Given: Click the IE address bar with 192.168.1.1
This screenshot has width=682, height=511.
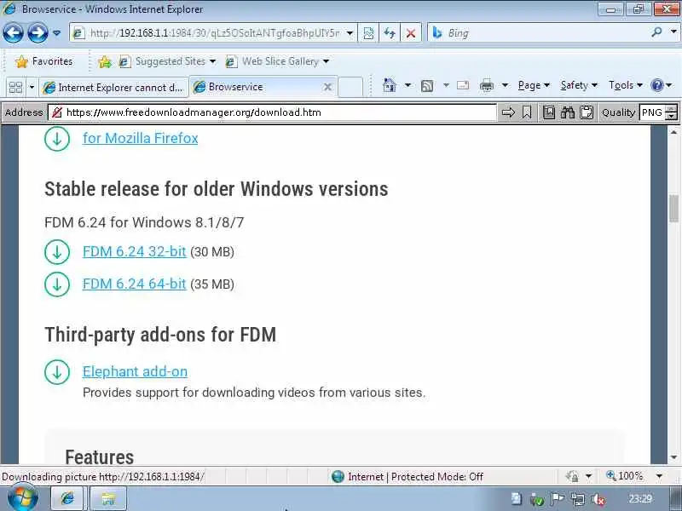Looking at the screenshot, I should tap(208, 33).
